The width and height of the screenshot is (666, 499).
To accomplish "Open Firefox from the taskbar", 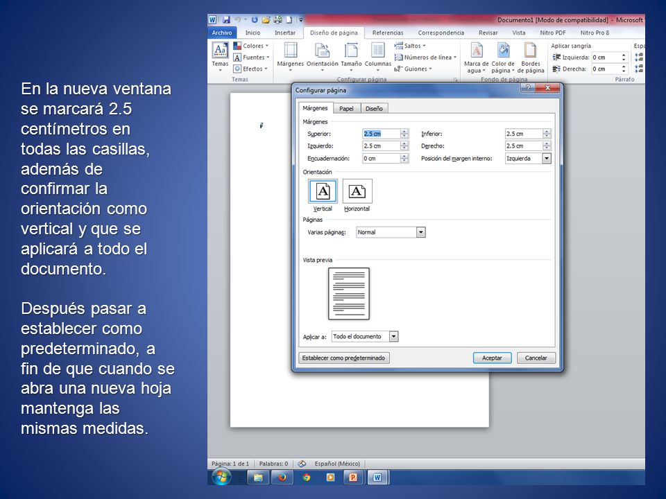I will click(282, 478).
